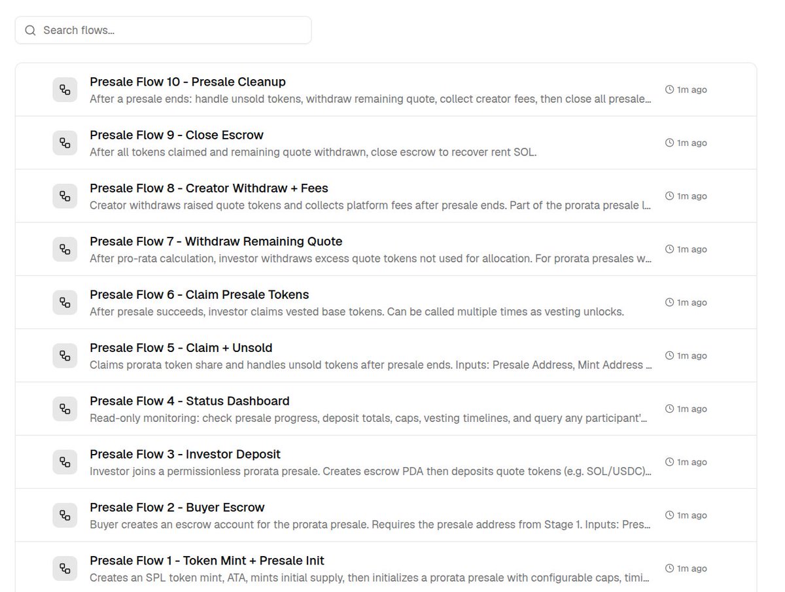Click the Search flows input field
Screen dimensions: 785x592
(163, 30)
